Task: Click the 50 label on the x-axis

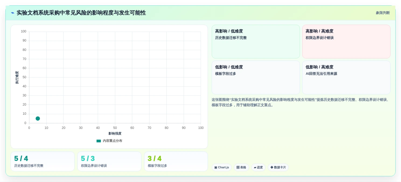Action: 115,128
